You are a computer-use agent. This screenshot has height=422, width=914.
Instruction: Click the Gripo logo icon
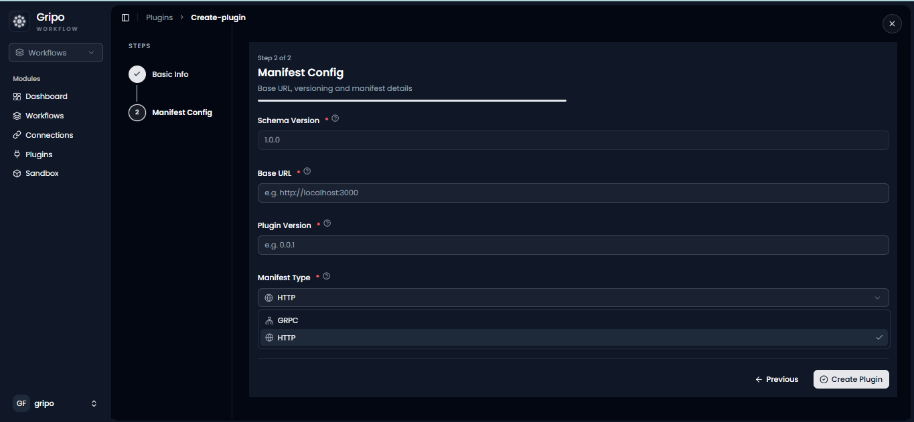[20, 21]
